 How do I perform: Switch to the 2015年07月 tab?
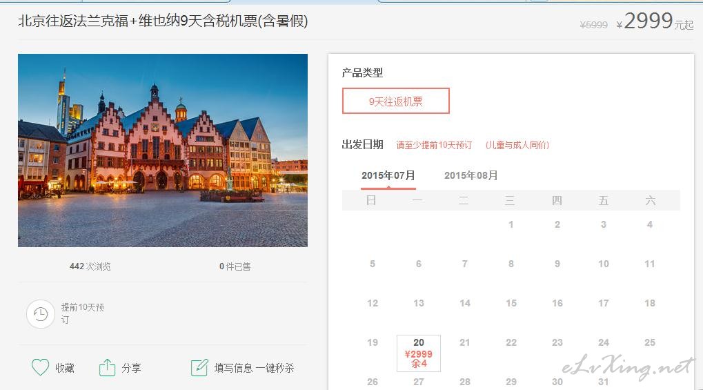point(388,175)
